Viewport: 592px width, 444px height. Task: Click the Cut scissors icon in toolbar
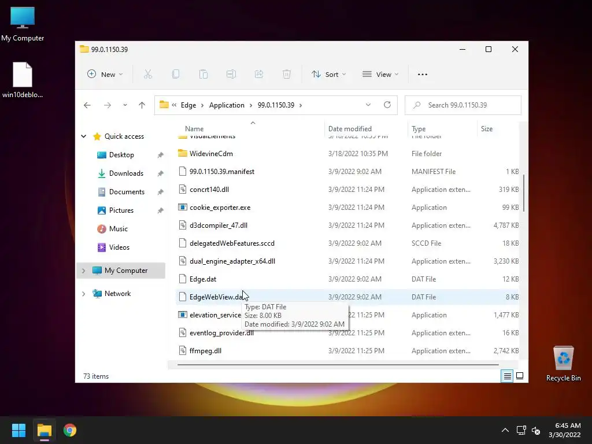point(147,75)
